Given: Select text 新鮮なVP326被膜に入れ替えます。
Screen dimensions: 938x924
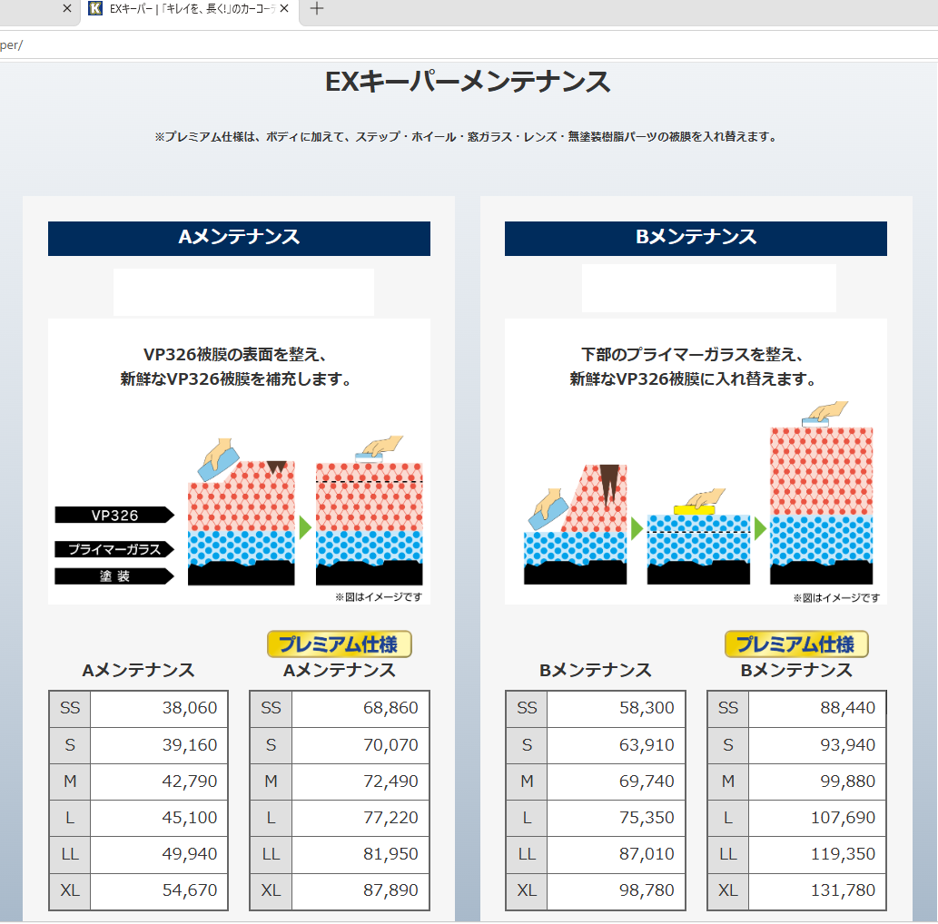Looking at the screenshot, I should tap(694, 379).
